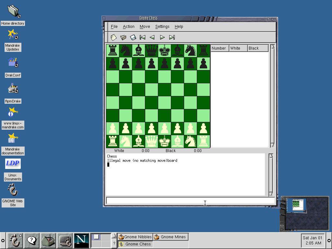
Task: Step forward one move
Action: (x=162, y=37)
